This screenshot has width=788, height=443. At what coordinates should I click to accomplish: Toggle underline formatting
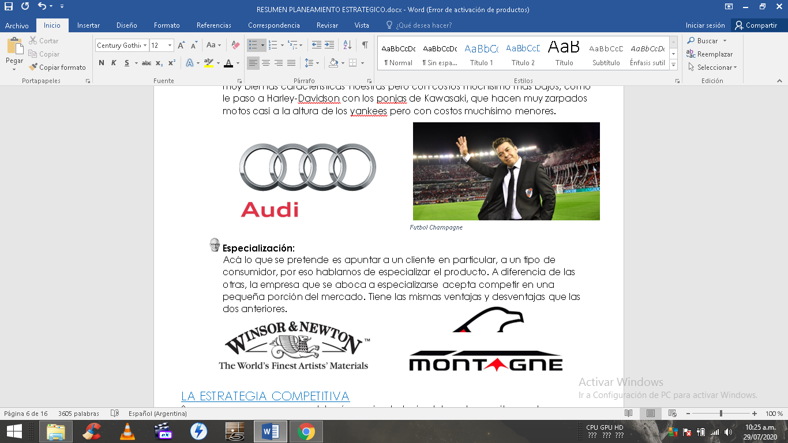tap(127, 63)
